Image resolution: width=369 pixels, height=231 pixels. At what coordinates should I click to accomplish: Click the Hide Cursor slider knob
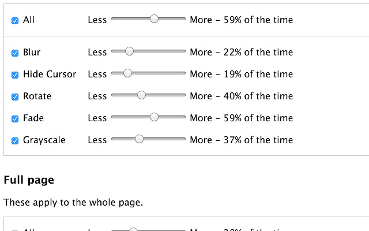click(x=127, y=73)
